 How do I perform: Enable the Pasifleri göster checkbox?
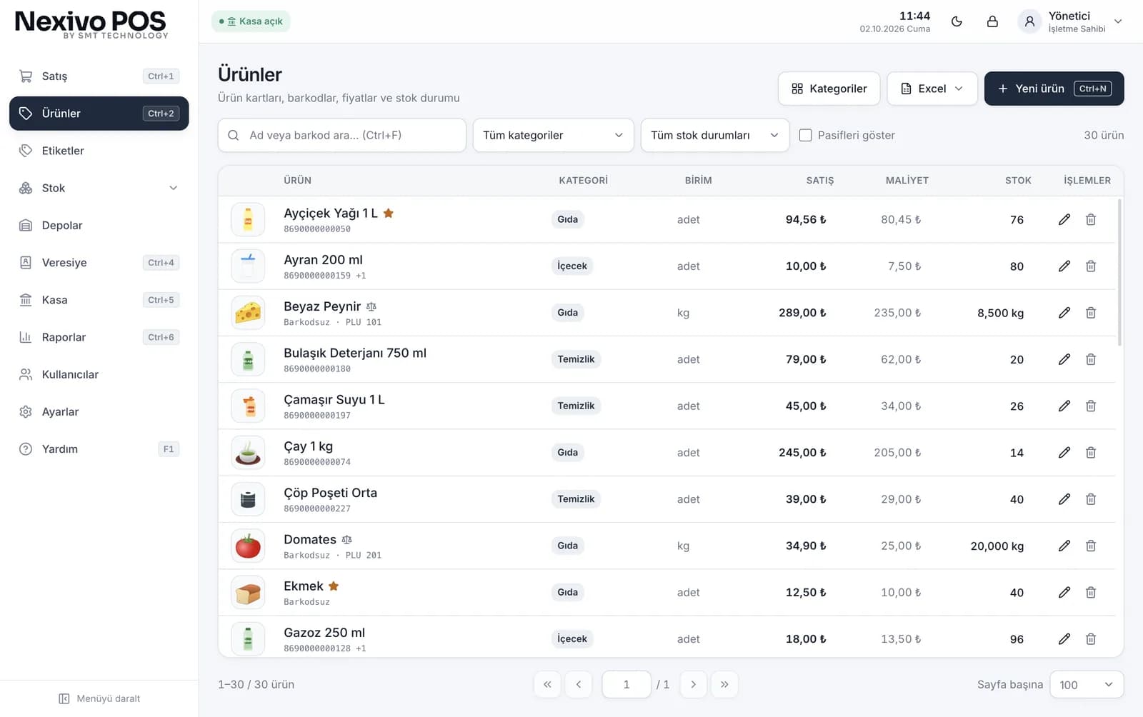pyautogui.click(x=805, y=135)
